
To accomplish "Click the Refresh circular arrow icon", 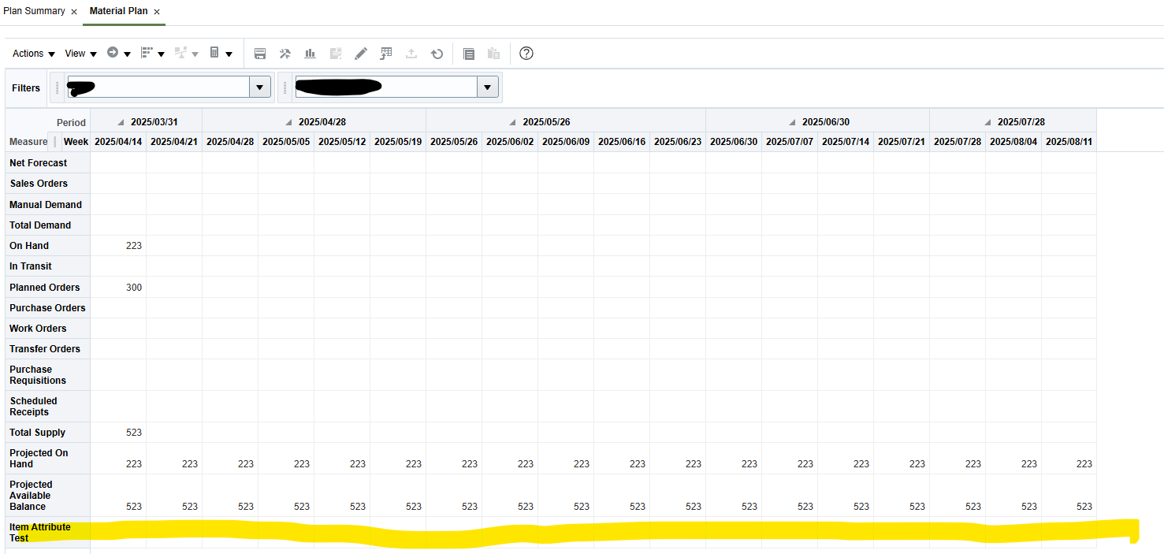I will pyautogui.click(x=437, y=54).
